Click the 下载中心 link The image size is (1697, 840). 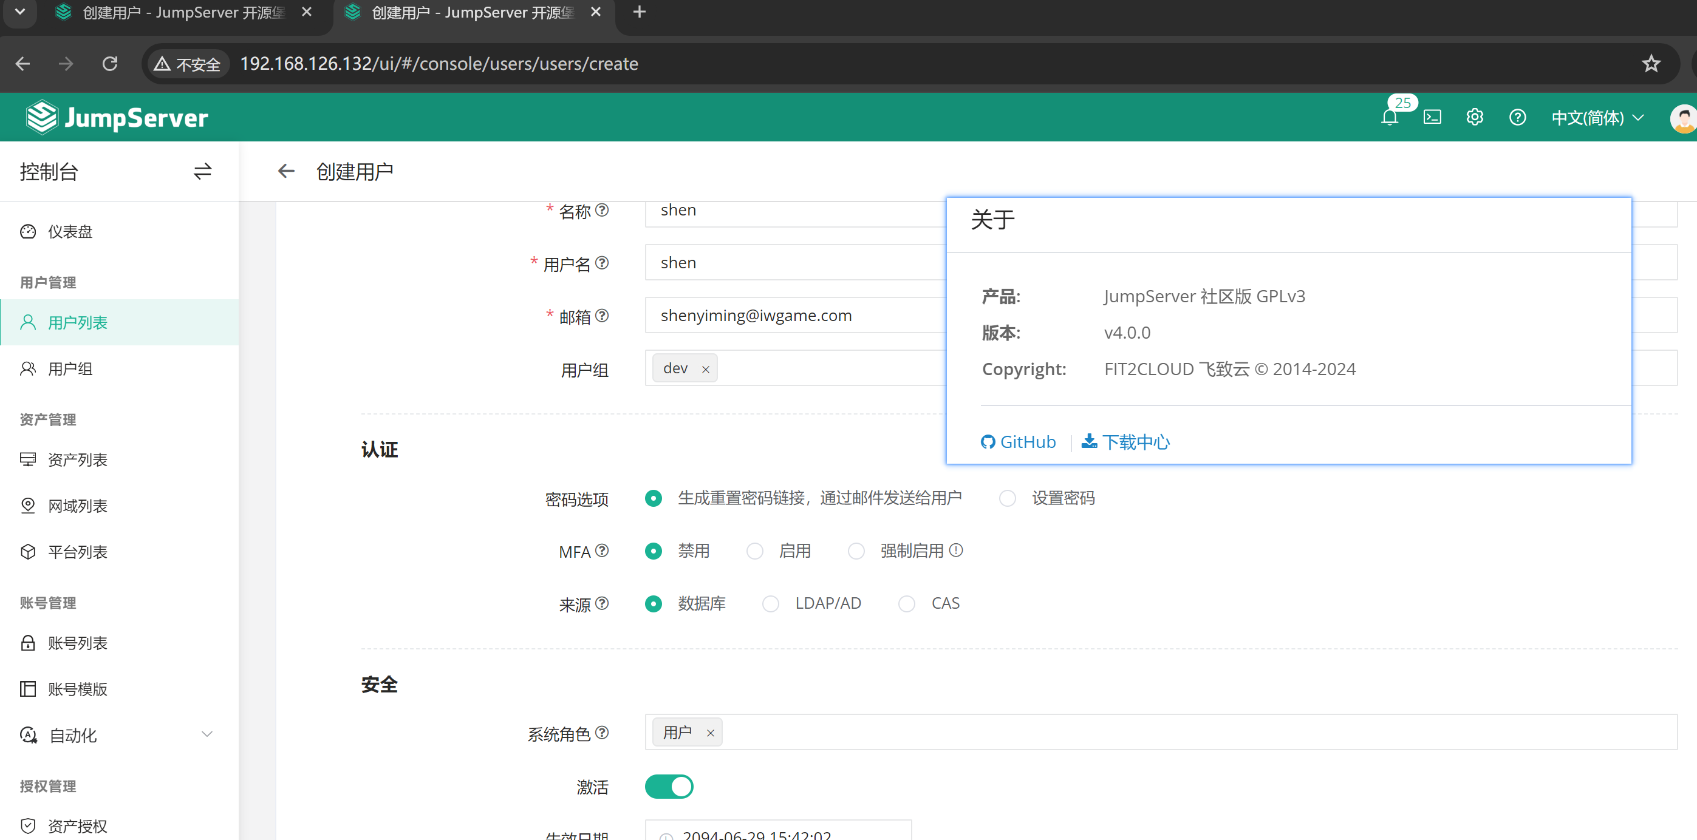pos(1127,442)
